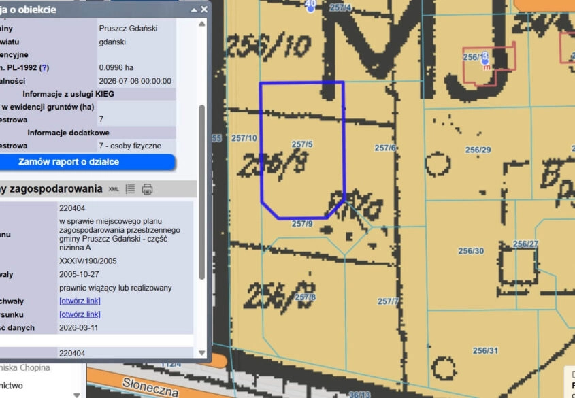Open the first otwórz link for the resolution
Screen dimensions: 575x398
pos(80,301)
